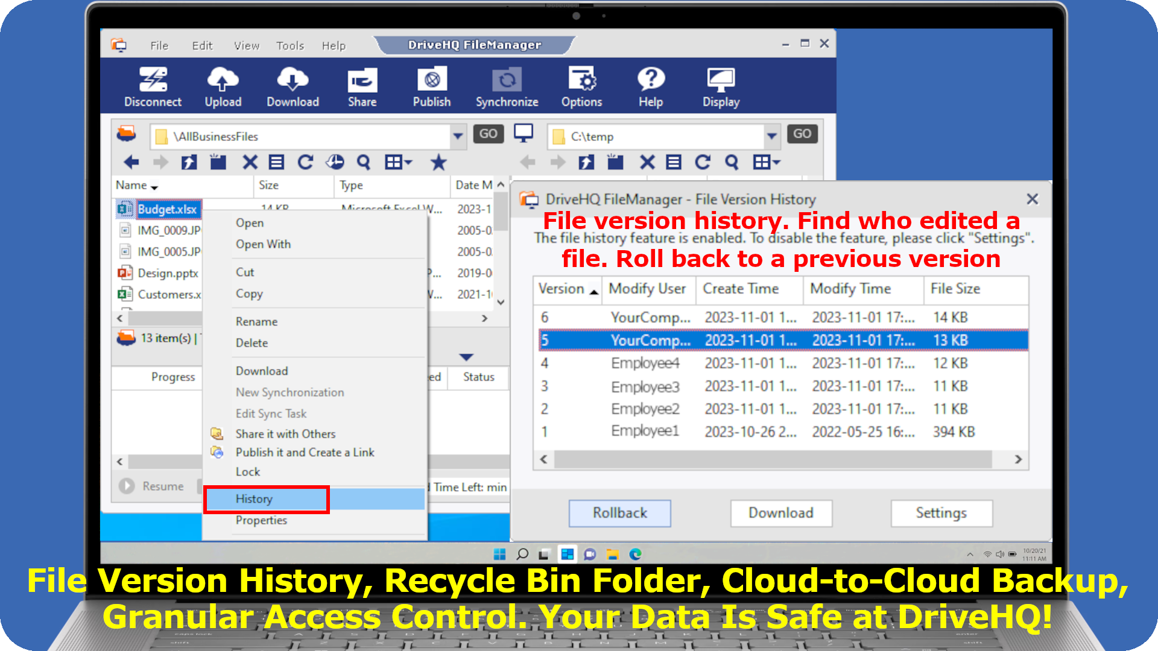
Task: Open view mode dropdown in remote toolbar
Action: pos(399,162)
